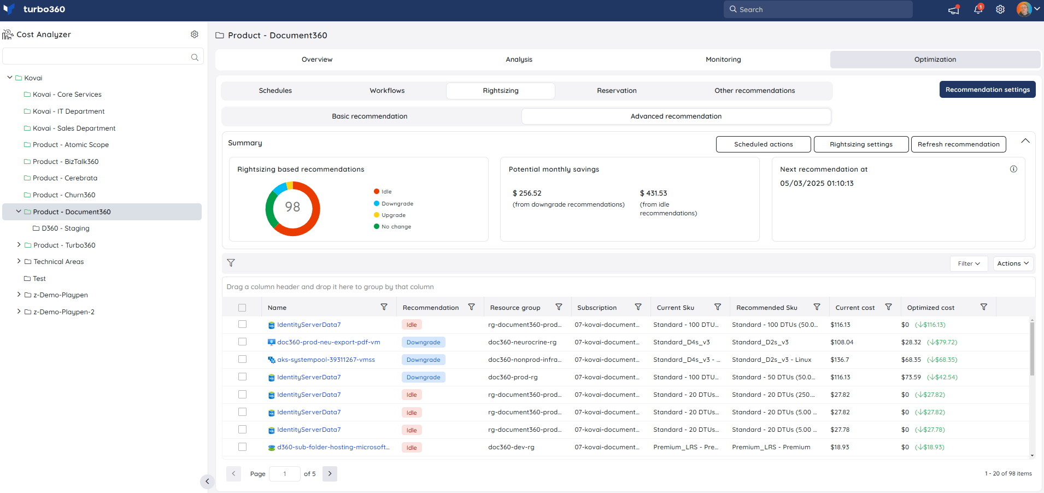Check the IdentityServerData7 Downgrade row in doc360-prod-rg
Image resolution: width=1044 pixels, height=493 pixels.
coord(242,377)
